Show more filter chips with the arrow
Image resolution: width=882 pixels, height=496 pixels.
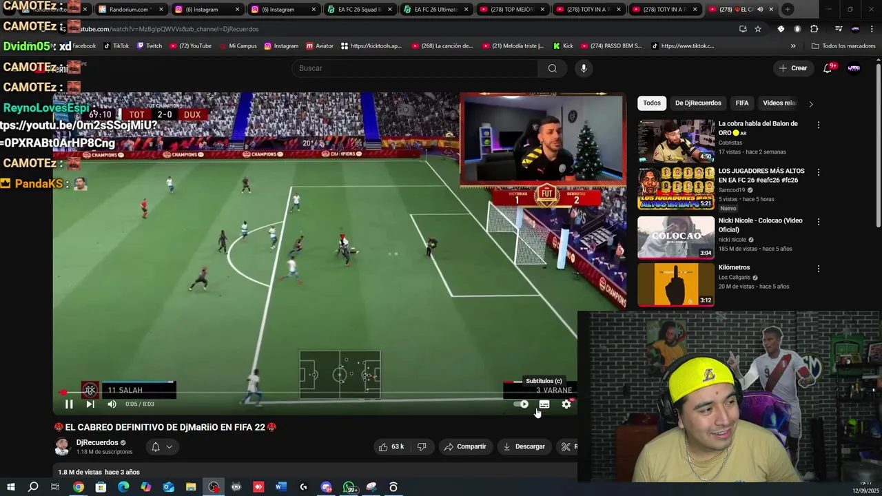pos(810,104)
